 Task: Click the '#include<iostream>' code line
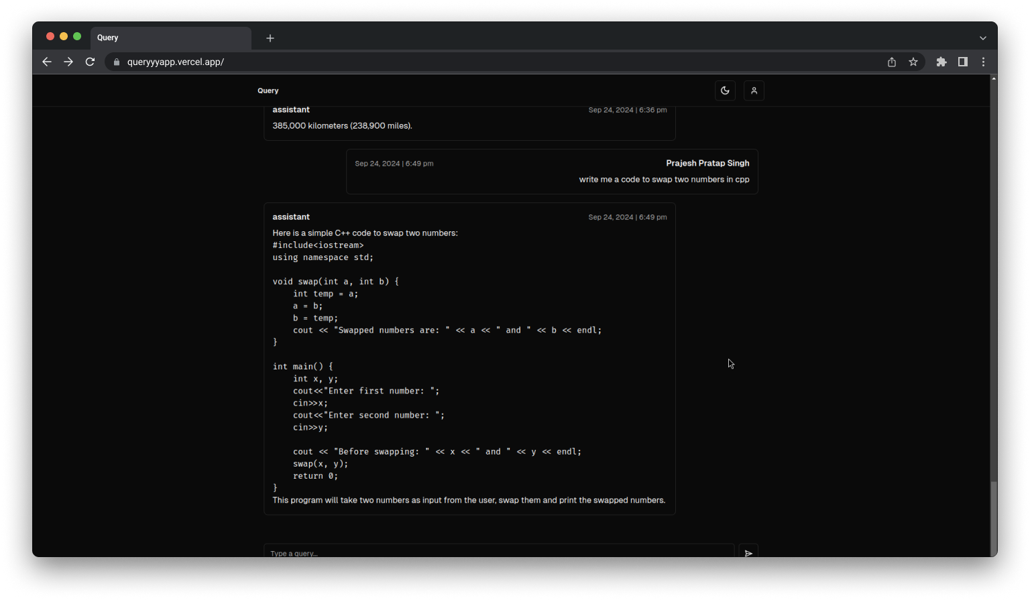pyautogui.click(x=318, y=245)
